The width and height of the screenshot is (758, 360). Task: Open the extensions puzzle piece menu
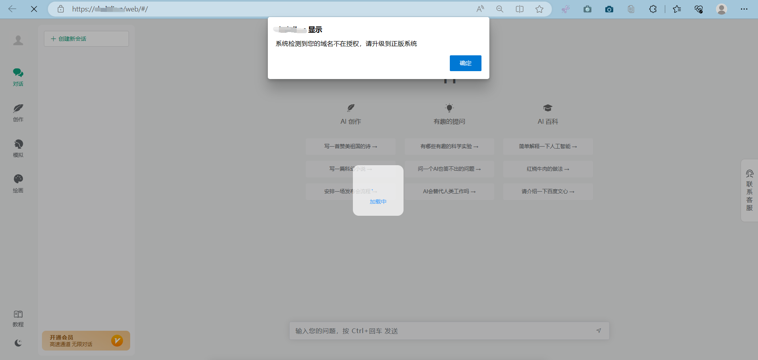click(x=653, y=9)
